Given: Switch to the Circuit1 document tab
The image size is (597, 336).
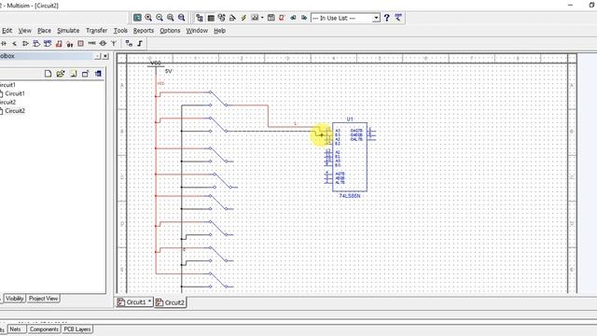Looking at the screenshot, I should click(x=134, y=302).
